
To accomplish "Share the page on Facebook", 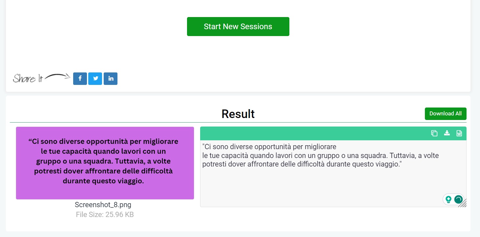I will click(80, 79).
